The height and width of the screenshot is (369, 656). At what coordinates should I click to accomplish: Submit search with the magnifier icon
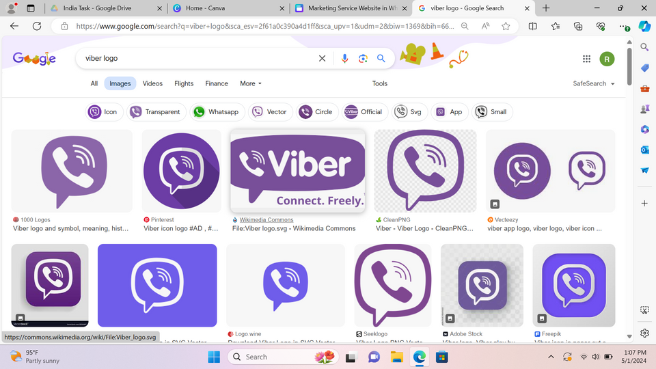381,58
